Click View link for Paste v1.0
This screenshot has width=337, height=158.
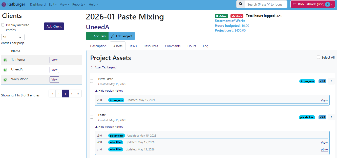pos(324,150)
